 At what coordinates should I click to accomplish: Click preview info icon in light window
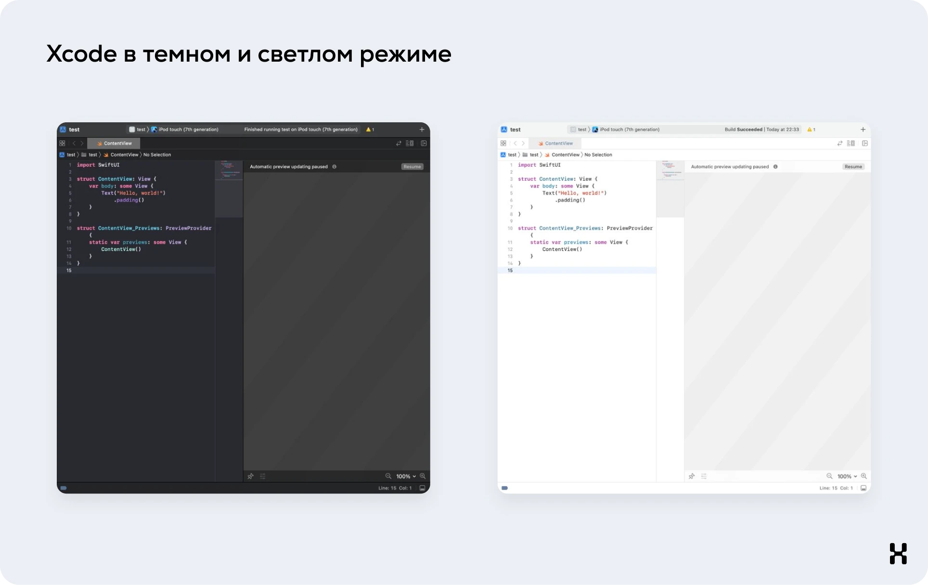coord(775,167)
